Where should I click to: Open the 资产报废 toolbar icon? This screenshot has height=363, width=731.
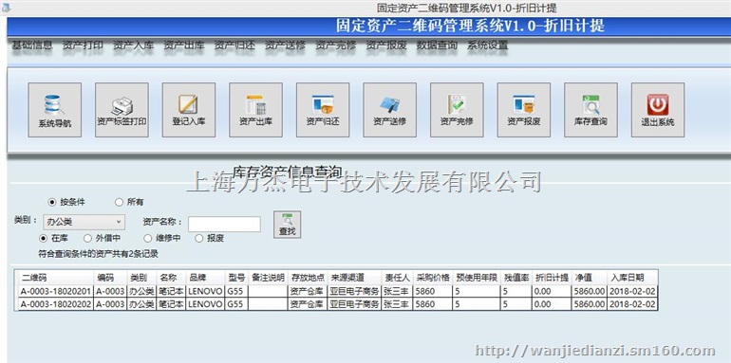pyautogui.click(x=523, y=110)
